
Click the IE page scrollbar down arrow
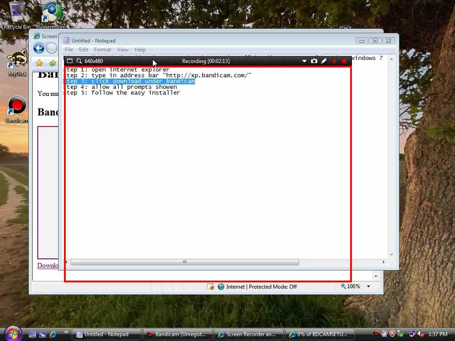click(376, 276)
